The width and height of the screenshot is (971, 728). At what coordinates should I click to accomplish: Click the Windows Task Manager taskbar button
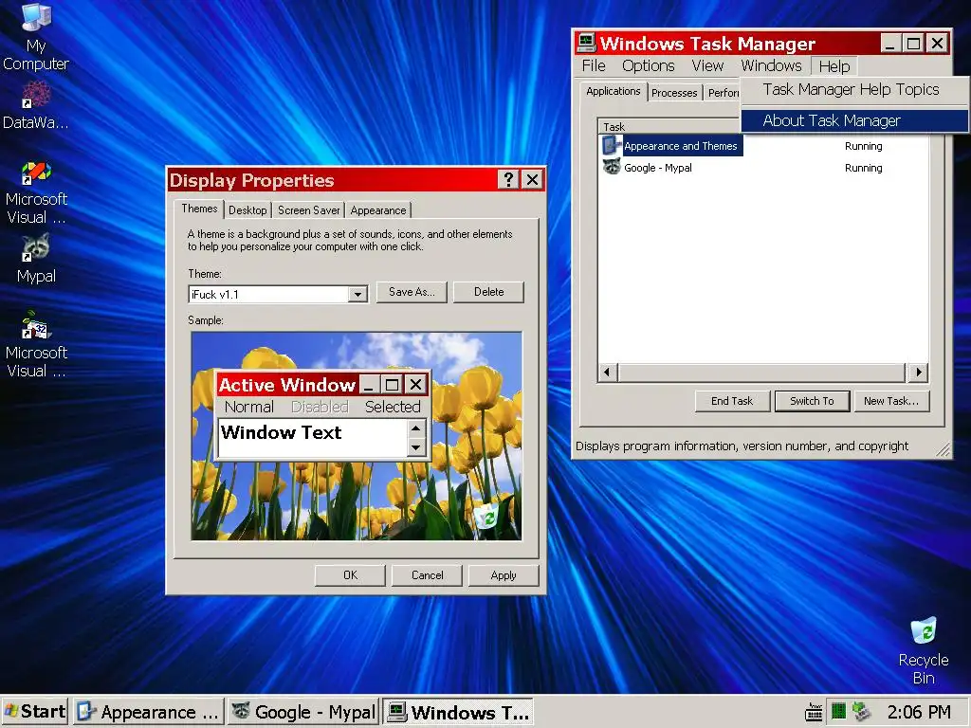click(457, 712)
